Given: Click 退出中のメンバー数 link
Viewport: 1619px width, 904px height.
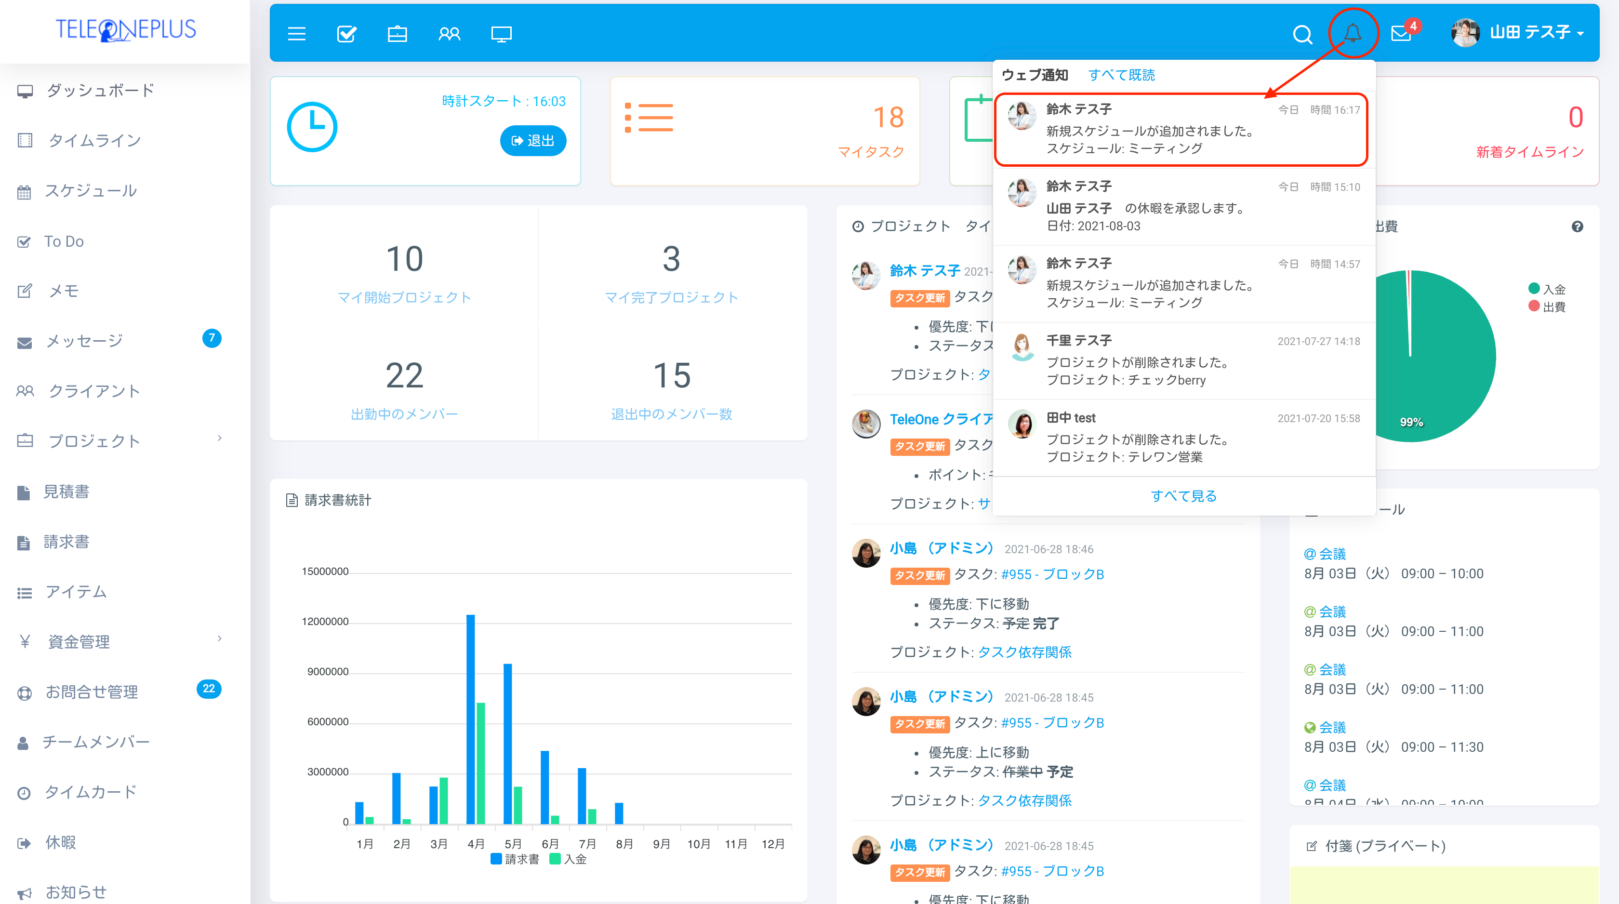Looking at the screenshot, I should pos(671,414).
